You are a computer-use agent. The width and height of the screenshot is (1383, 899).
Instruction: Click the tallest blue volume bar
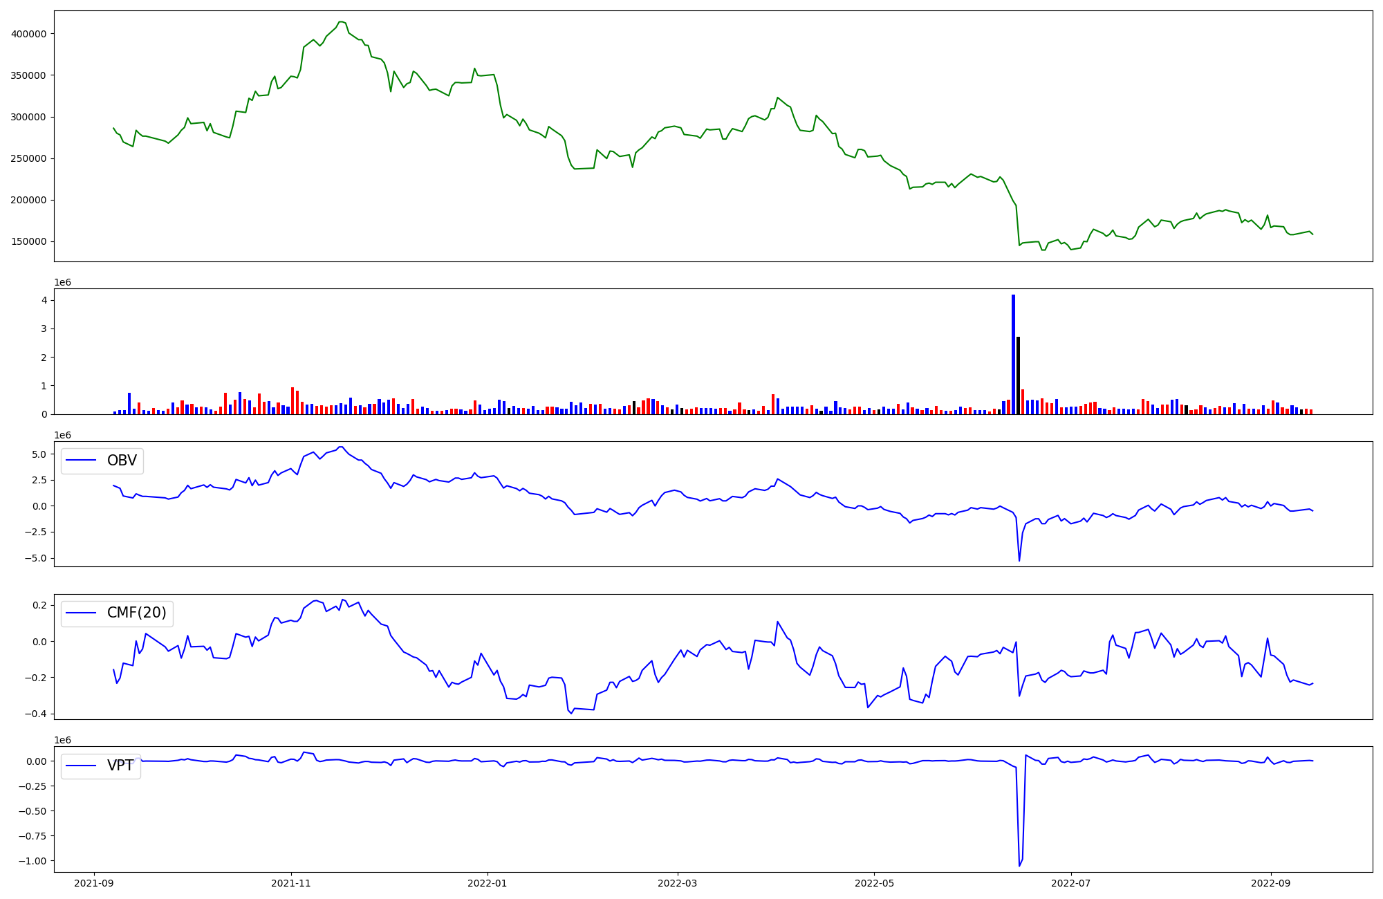[1013, 354]
